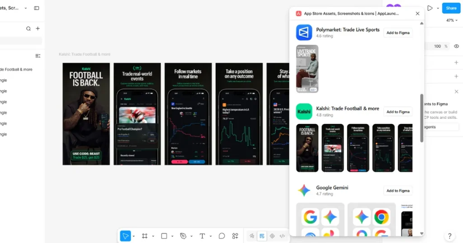Select the Pen tool

tap(183, 236)
